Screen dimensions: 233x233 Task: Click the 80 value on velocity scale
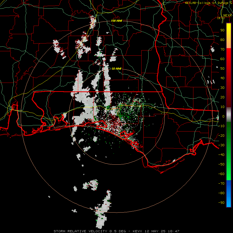222,40
